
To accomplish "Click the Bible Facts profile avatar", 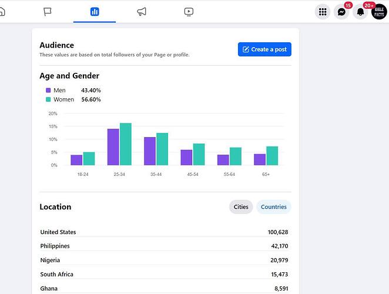I will 379,11.
